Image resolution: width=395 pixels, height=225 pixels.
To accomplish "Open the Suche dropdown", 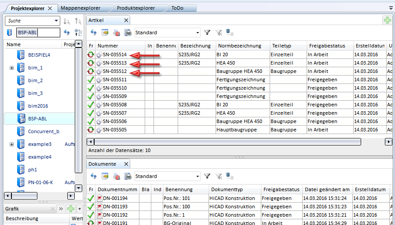I will coord(56,21).
